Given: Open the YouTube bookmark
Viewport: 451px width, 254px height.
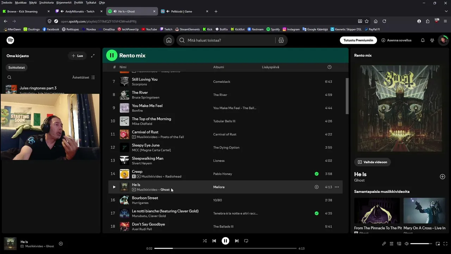Looking at the screenshot, I should coord(149,29).
